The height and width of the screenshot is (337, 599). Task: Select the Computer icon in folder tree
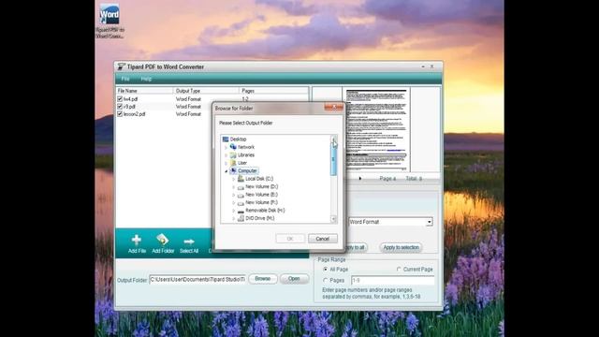tap(233, 170)
